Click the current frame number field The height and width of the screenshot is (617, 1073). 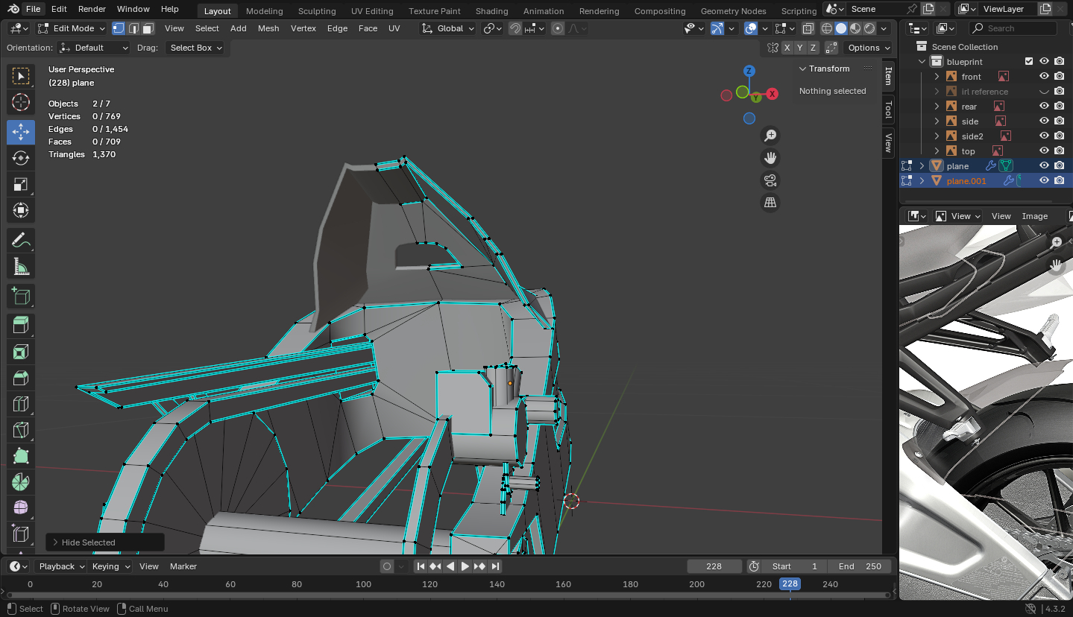point(714,566)
